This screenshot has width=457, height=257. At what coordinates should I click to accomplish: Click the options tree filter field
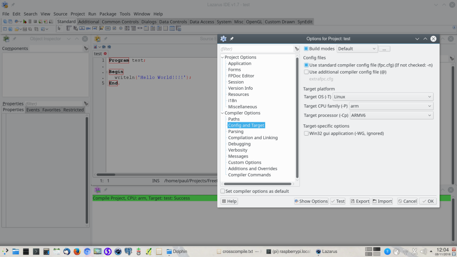pyautogui.click(x=257, y=49)
